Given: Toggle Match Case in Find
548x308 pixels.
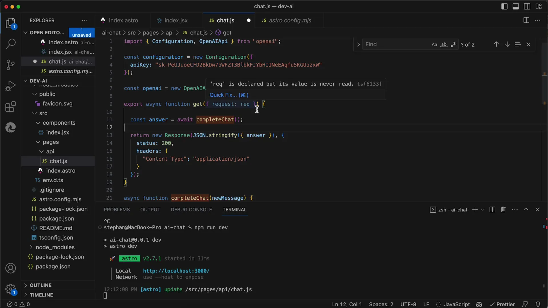Looking at the screenshot, I should (x=434, y=45).
